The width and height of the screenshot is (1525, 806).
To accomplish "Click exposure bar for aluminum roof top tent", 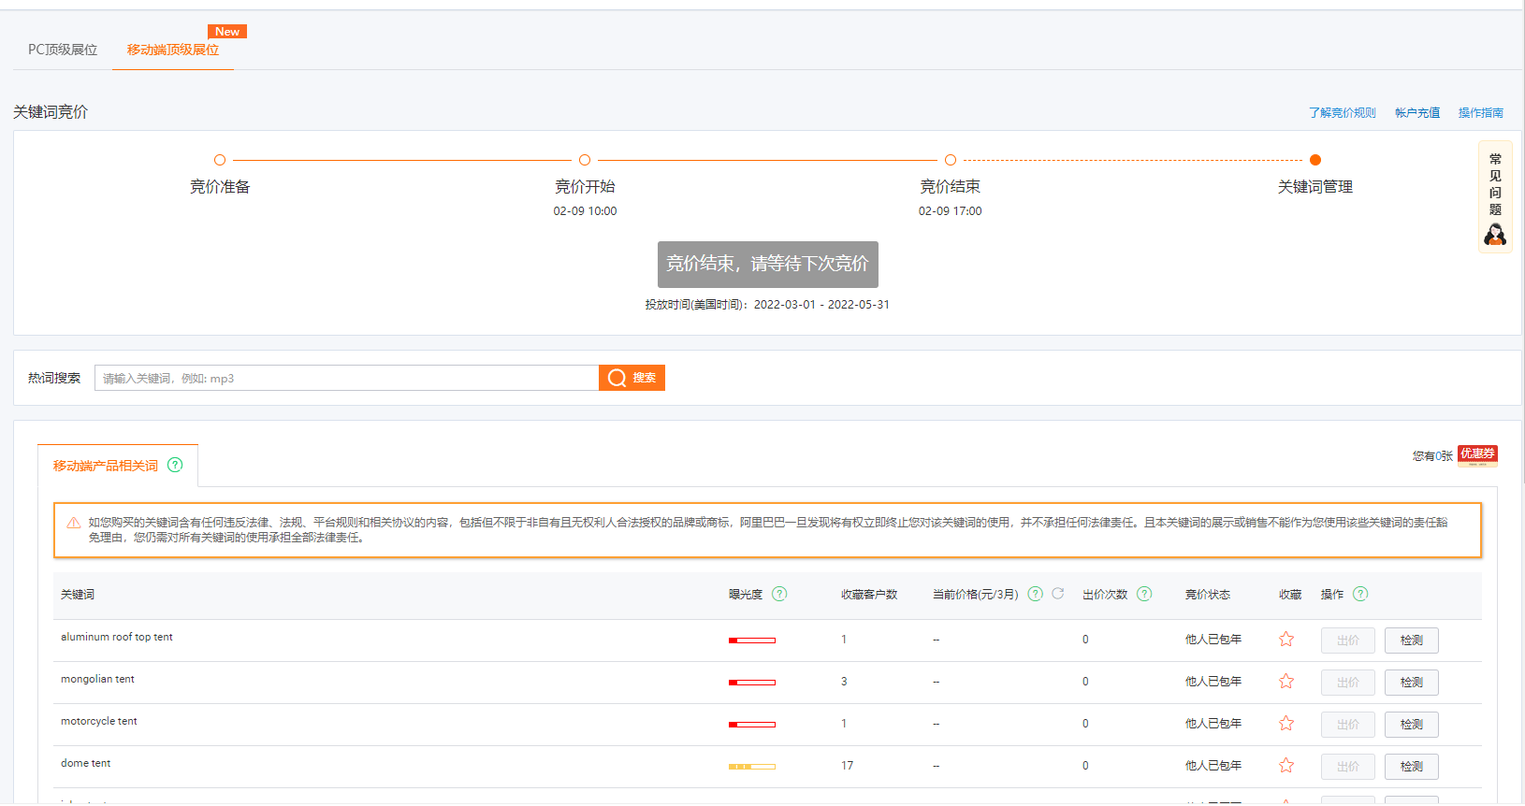I will [752, 640].
